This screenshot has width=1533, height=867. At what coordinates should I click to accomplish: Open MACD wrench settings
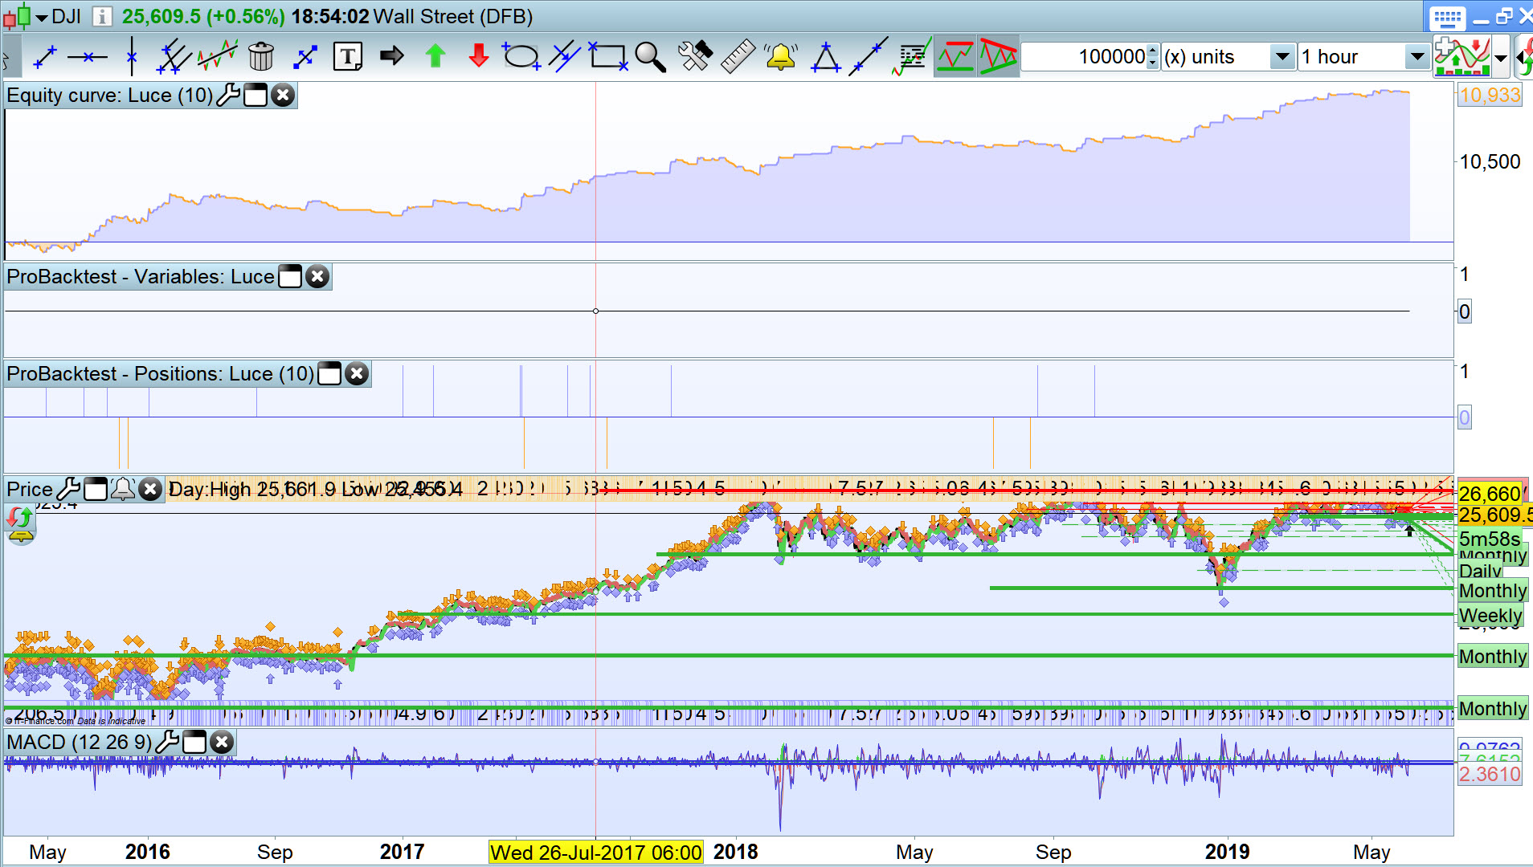167,742
